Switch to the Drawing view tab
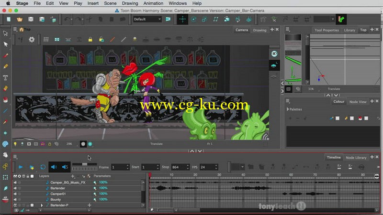The image size is (383, 215). [259, 30]
